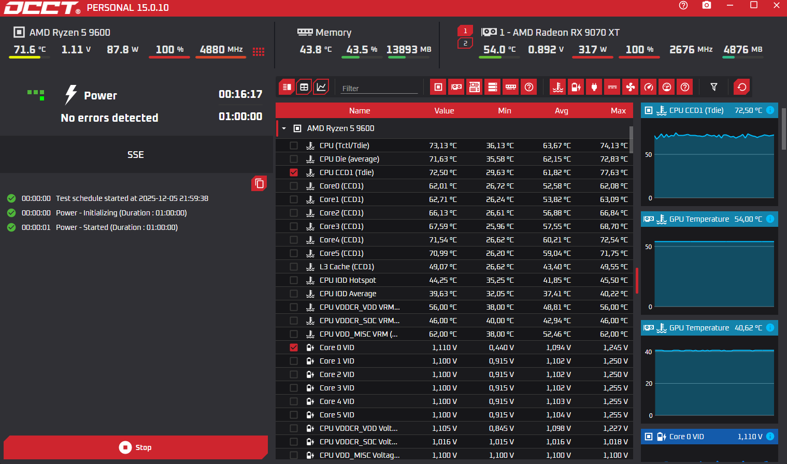The image size is (787, 464).
Task: Sort by the Name column header
Action: click(360, 111)
